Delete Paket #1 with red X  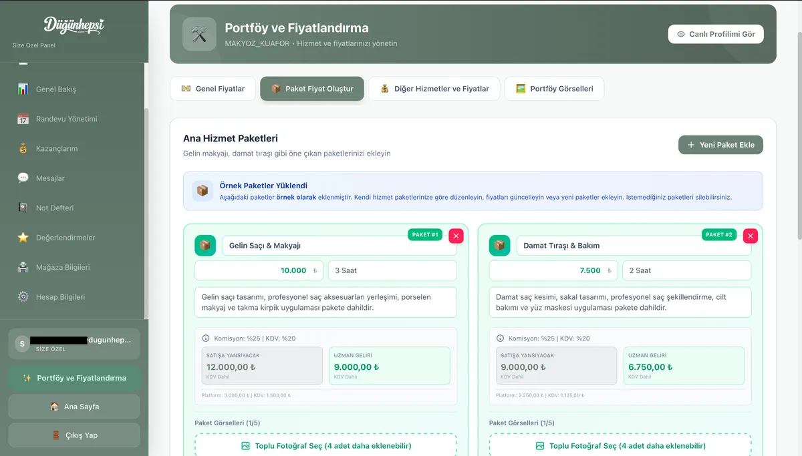(456, 236)
